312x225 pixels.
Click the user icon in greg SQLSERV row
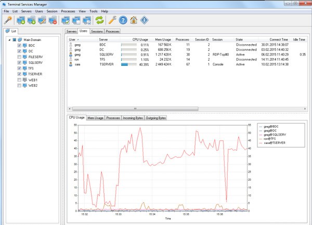point(71,54)
